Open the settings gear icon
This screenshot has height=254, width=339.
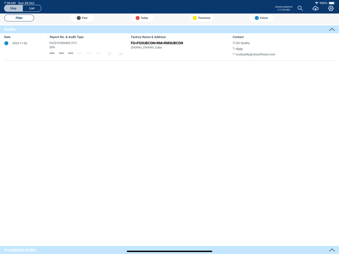tap(330, 8)
